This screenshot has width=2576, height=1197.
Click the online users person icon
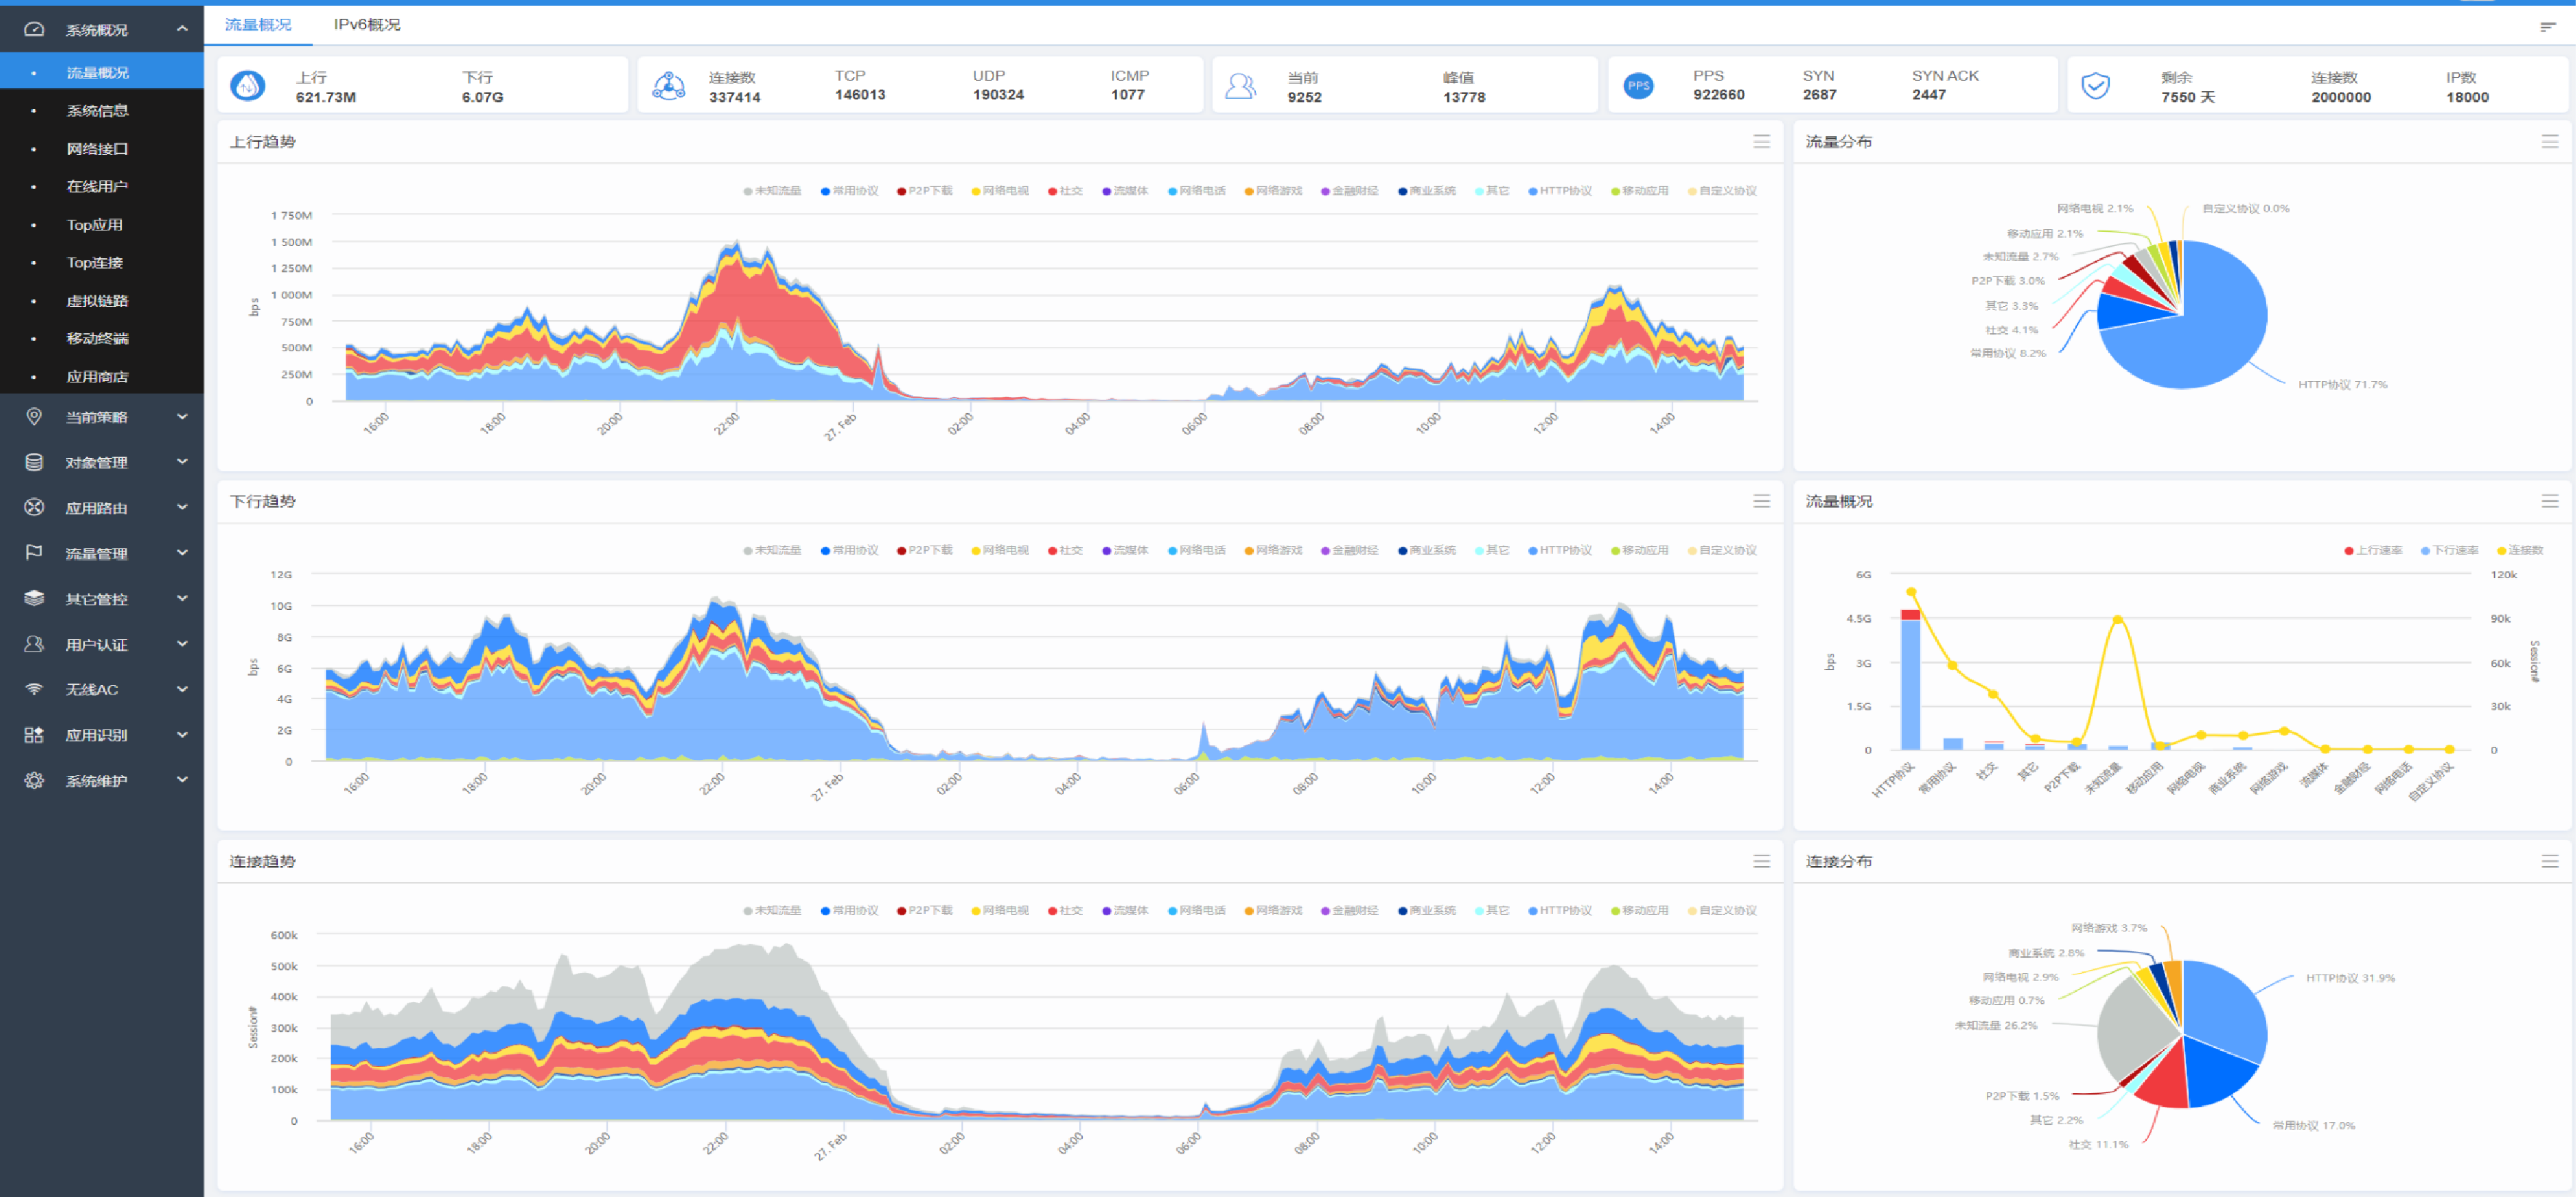[1240, 86]
